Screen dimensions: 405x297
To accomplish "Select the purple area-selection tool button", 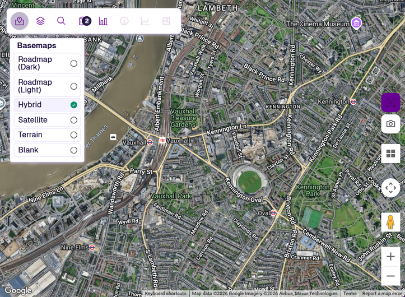I will (x=390, y=103).
